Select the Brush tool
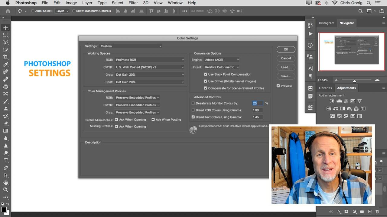The width and height of the screenshot is (387, 217). [5, 102]
